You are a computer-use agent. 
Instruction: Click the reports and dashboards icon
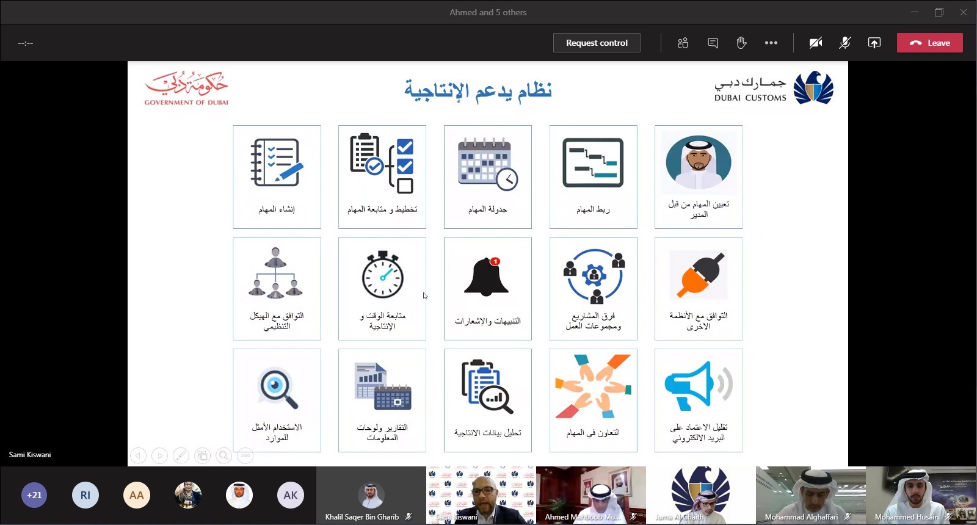(383, 386)
